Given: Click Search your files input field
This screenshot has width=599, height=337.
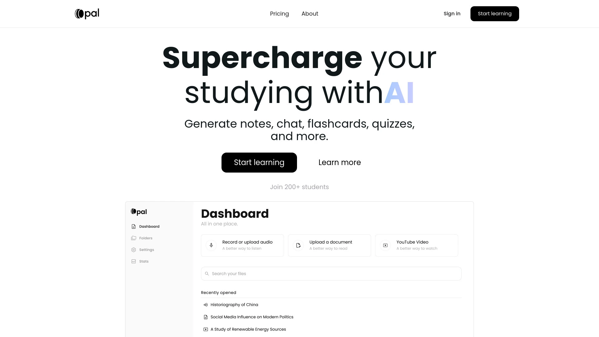Looking at the screenshot, I should coord(331,273).
